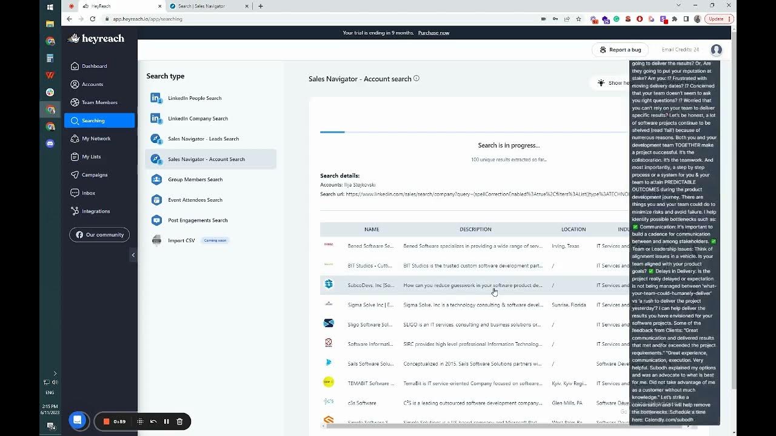Click Irving, Texas location cell
Image resolution: width=776 pixels, height=436 pixels.
coord(566,246)
